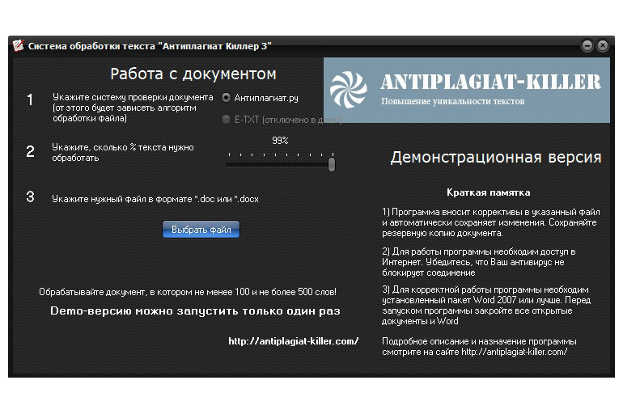Open the bold antiplagiat-killer.com link

293,341
